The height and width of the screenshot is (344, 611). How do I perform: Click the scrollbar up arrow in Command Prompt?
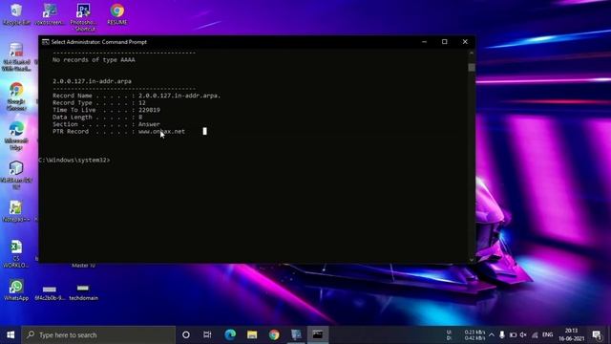pos(472,53)
